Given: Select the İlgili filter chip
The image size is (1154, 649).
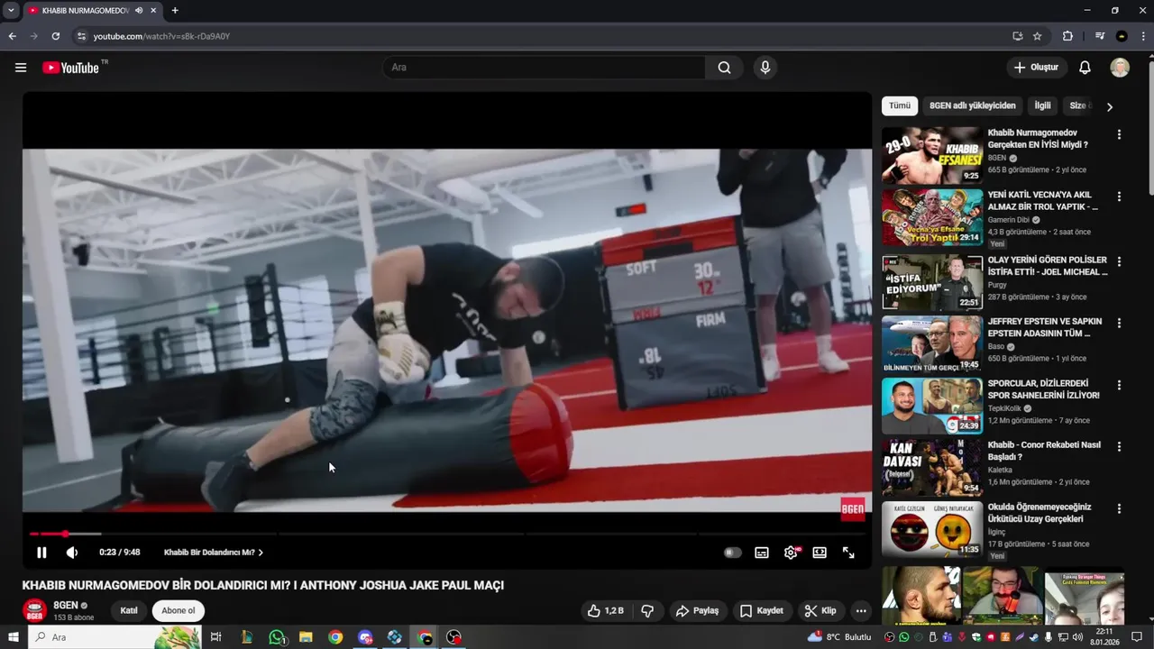Looking at the screenshot, I should coord(1042,105).
